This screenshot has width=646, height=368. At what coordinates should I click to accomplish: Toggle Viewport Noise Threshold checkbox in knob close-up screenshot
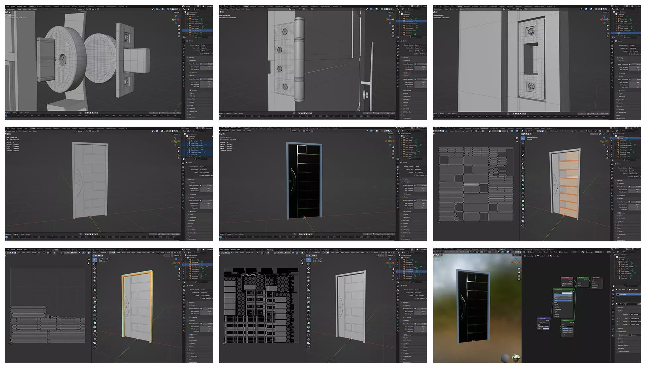[x=201, y=64]
